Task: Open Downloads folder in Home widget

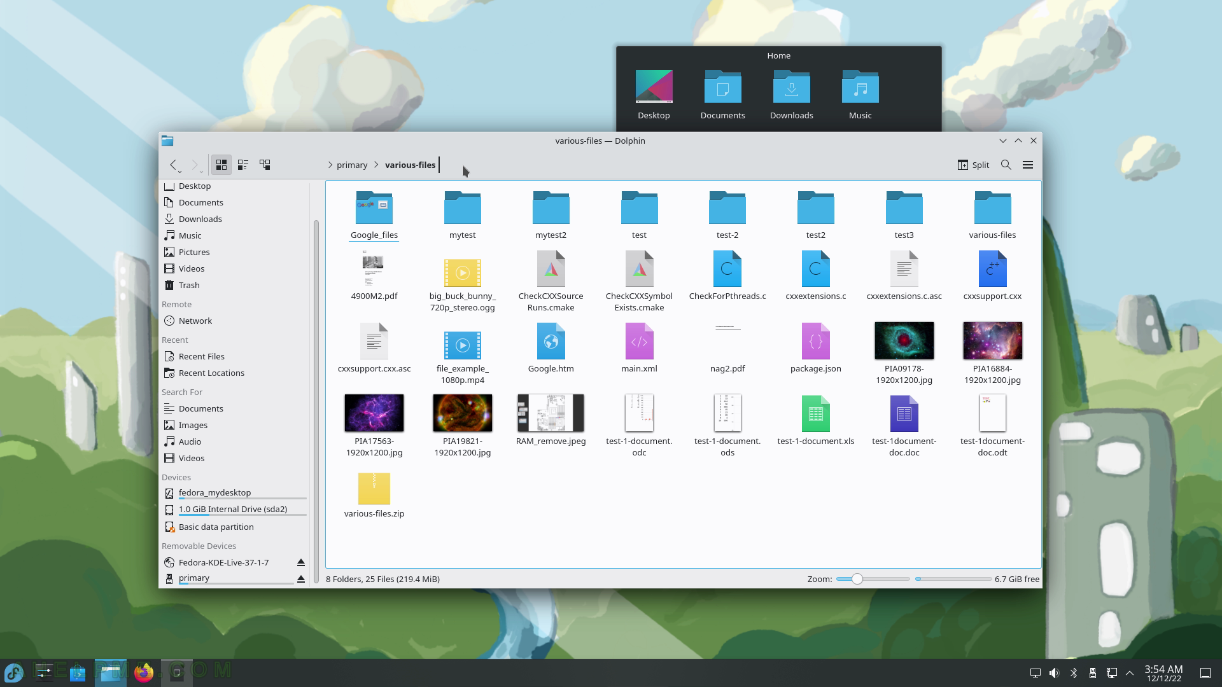Action: click(x=792, y=95)
